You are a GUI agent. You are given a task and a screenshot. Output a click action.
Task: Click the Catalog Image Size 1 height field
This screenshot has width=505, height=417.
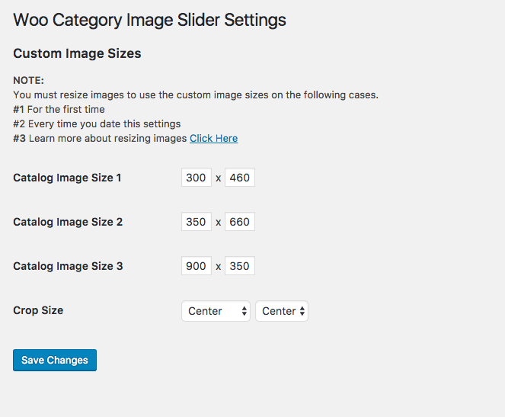point(239,178)
